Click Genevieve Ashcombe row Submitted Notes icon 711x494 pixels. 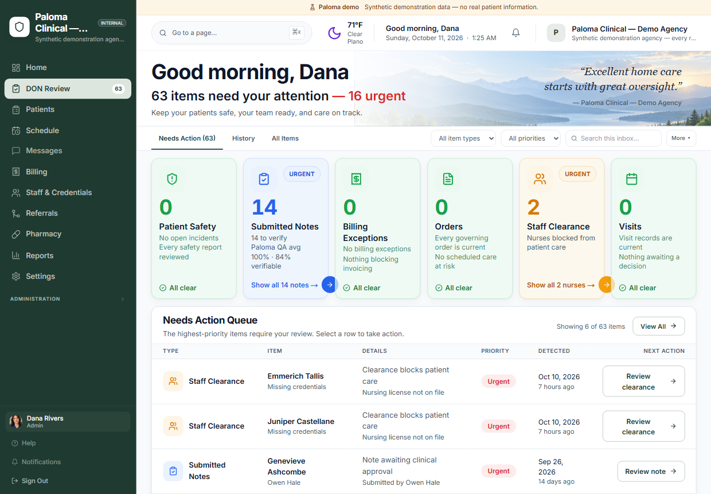pyautogui.click(x=173, y=471)
